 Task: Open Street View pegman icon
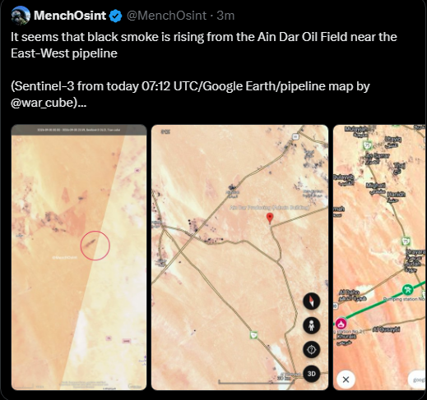[311, 325]
